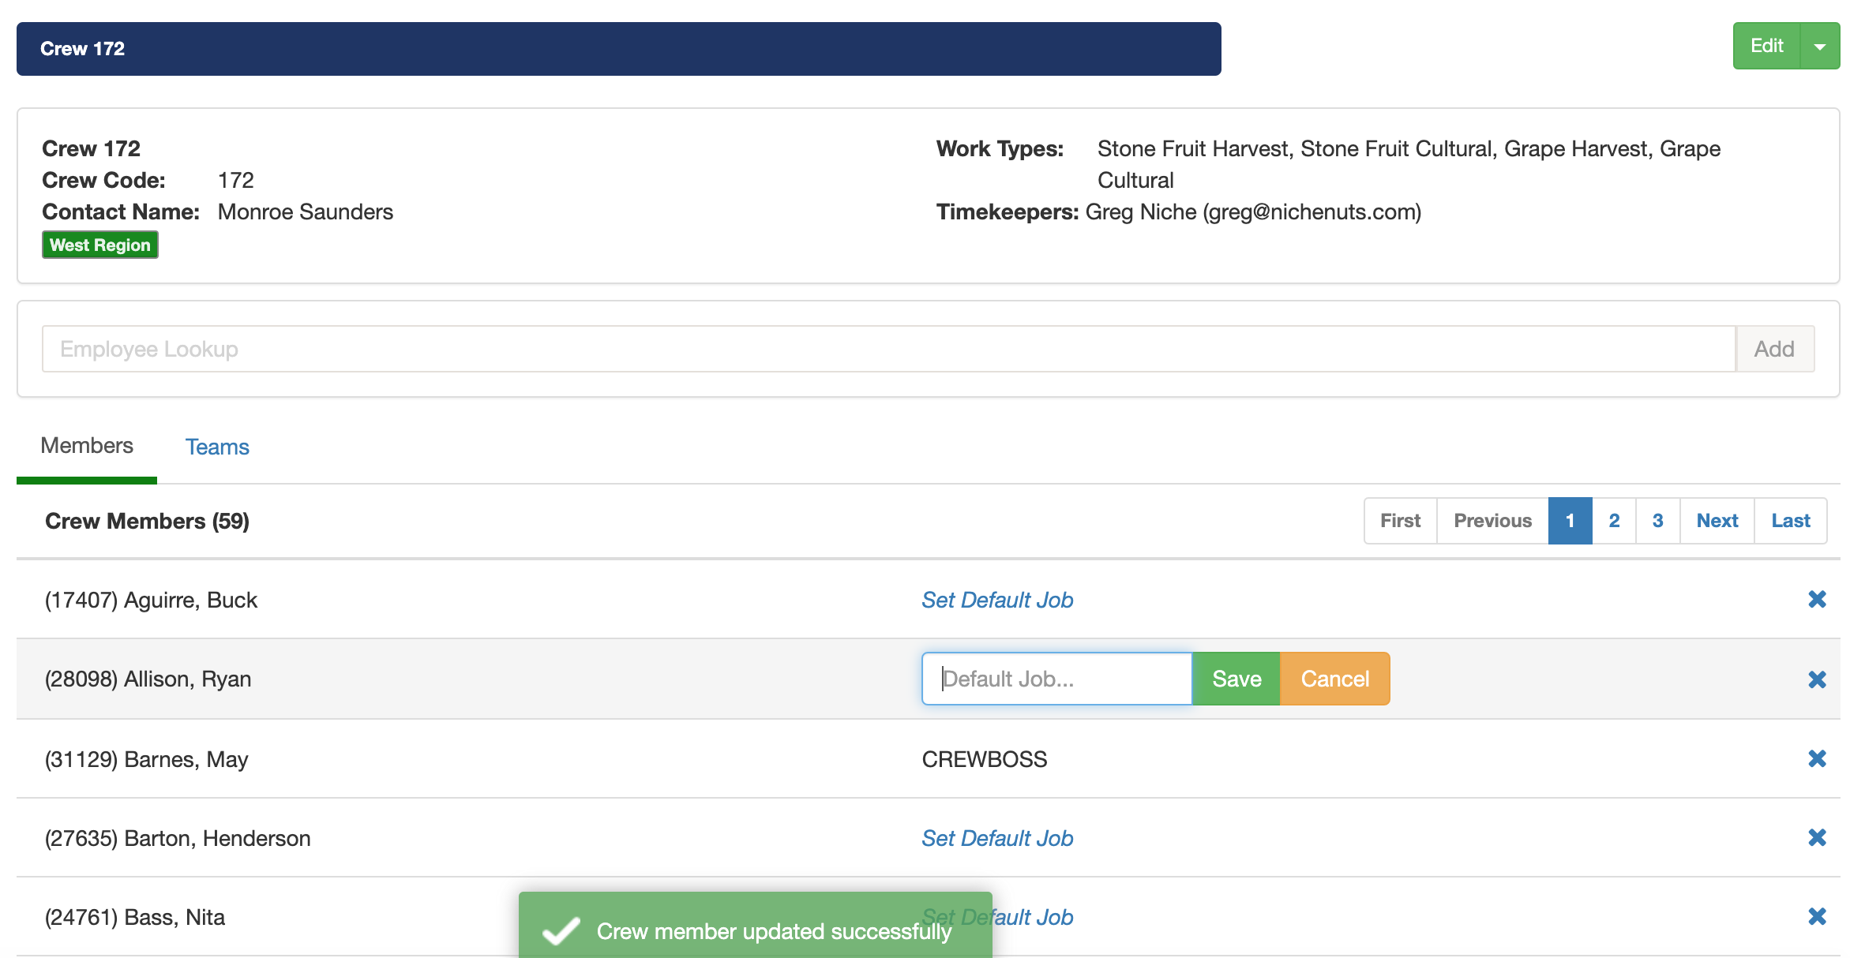
Task: Go to page 3 of members
Action: click(x=1657, y=521)
